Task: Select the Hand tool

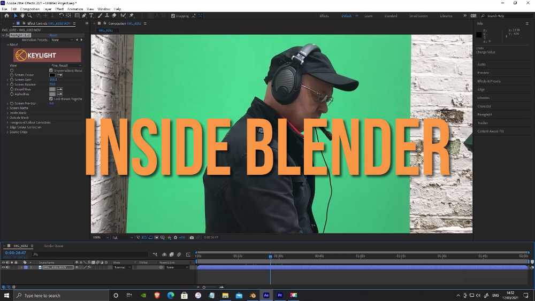Action: pos(22,16)
